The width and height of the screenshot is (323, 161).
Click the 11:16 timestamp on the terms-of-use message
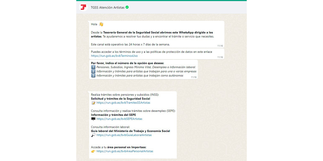coord(220,57)
